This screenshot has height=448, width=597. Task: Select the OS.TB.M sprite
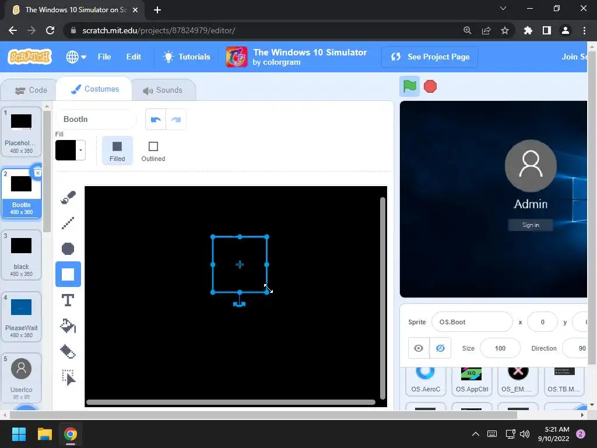click(564, 381)
